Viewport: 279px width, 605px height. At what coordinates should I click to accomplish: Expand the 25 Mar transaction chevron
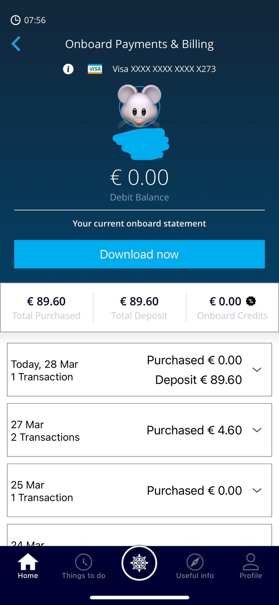click(x=257, y=491)
